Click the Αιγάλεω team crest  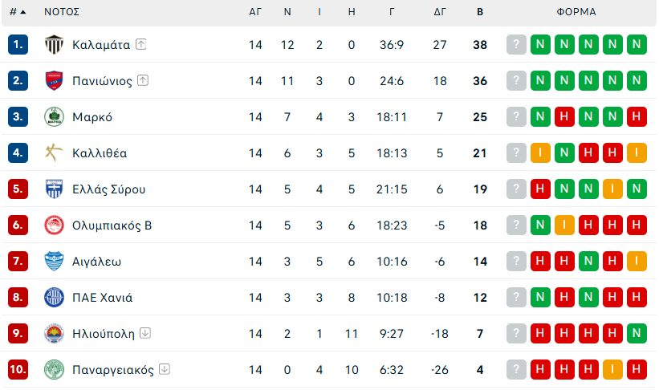(54, 262)
